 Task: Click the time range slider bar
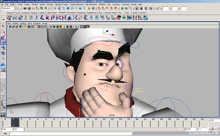pos(104,129)
